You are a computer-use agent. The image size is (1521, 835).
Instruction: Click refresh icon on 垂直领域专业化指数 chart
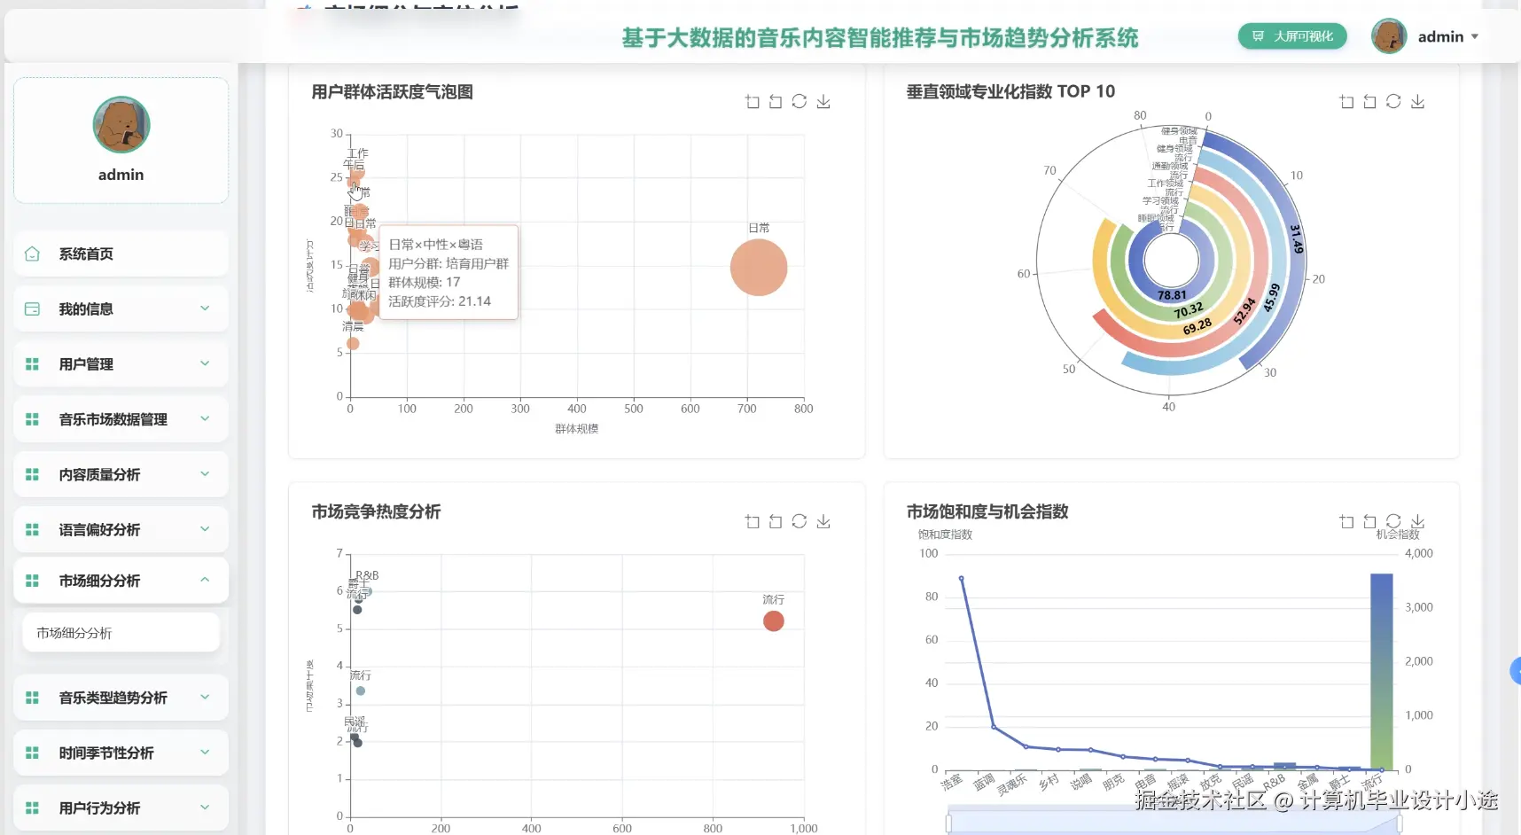1393,101
